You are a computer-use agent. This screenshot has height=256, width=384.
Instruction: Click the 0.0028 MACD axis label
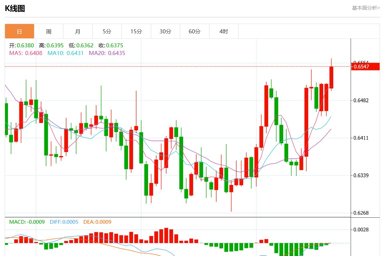click(x=361, y=230)
